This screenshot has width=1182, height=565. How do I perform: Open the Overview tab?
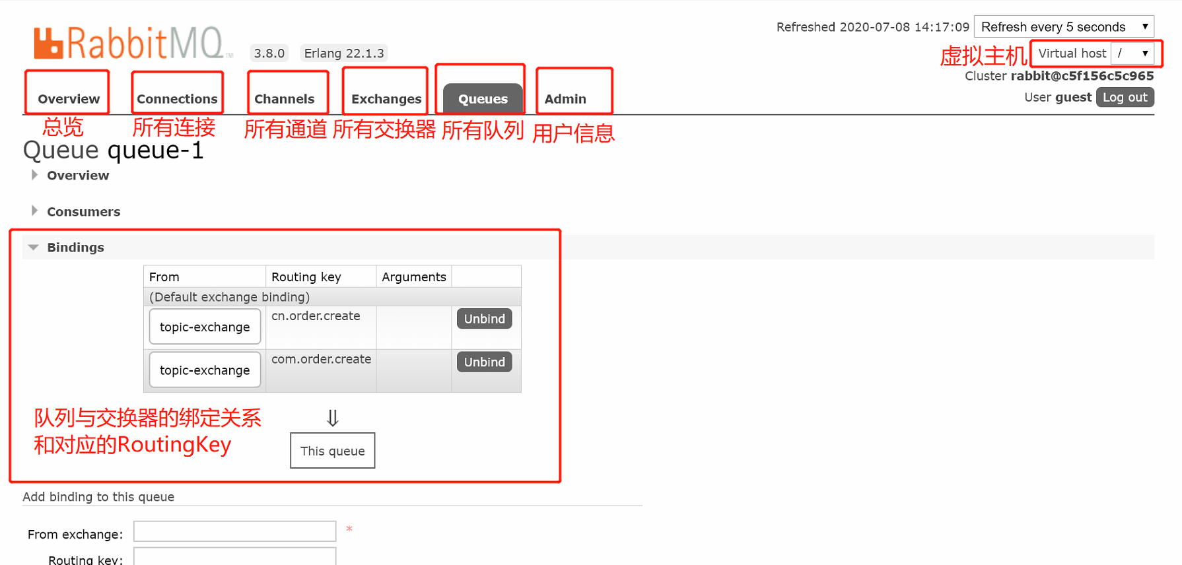pyautogui.click(x=69, y=99)
